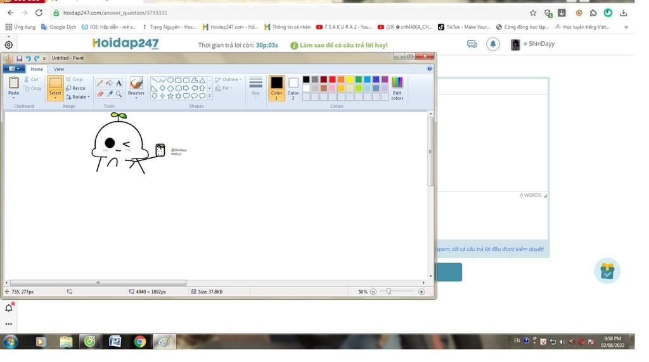Open the Windows Start menu
Screen dimensions: 649x362
click(10, 342)
